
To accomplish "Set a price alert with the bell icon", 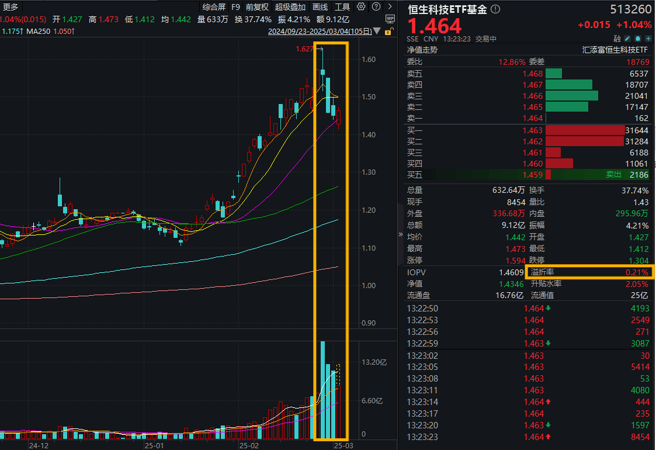I will [638, 38].
